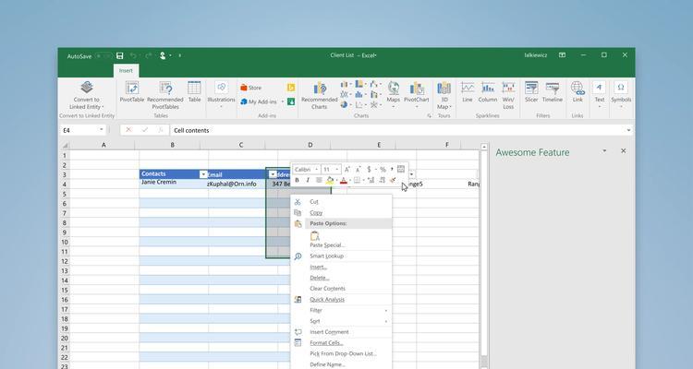Image resolution: width=693 pixels, height=369 pixels.
Task: Open the Charts dialog launcher
Action: (x=429, y=116)
